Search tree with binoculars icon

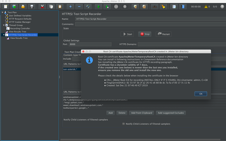155,7
